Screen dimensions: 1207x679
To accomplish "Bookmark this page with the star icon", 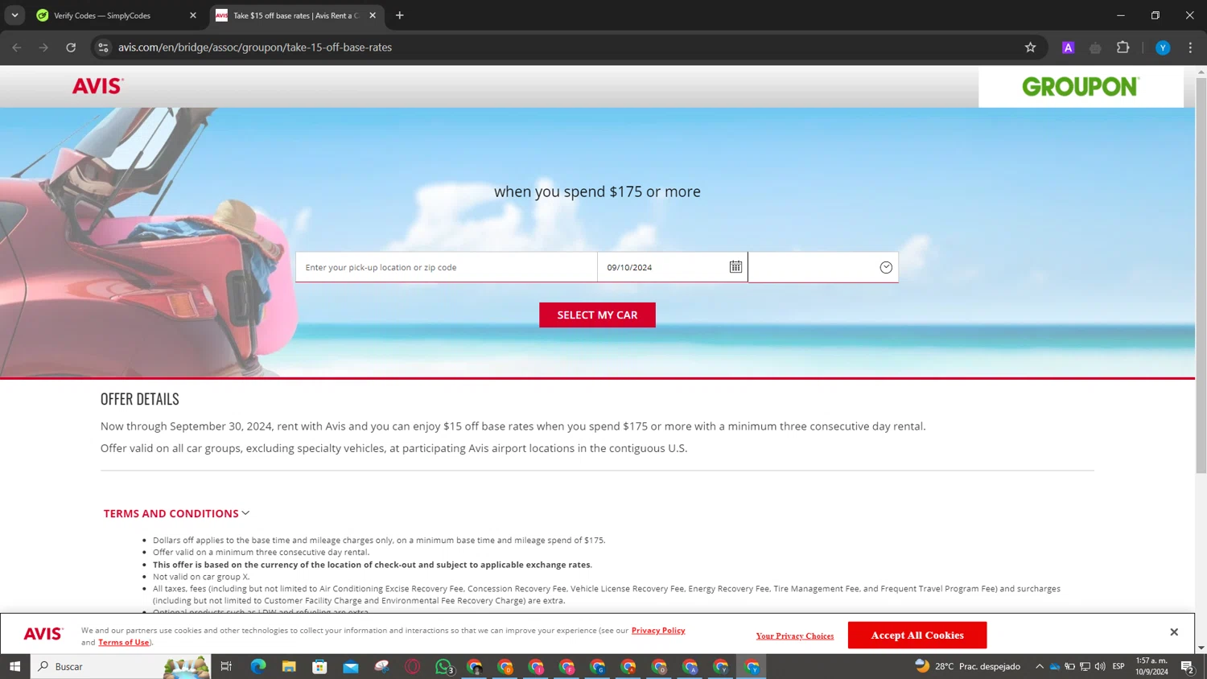I will [x=1030, y=47].
